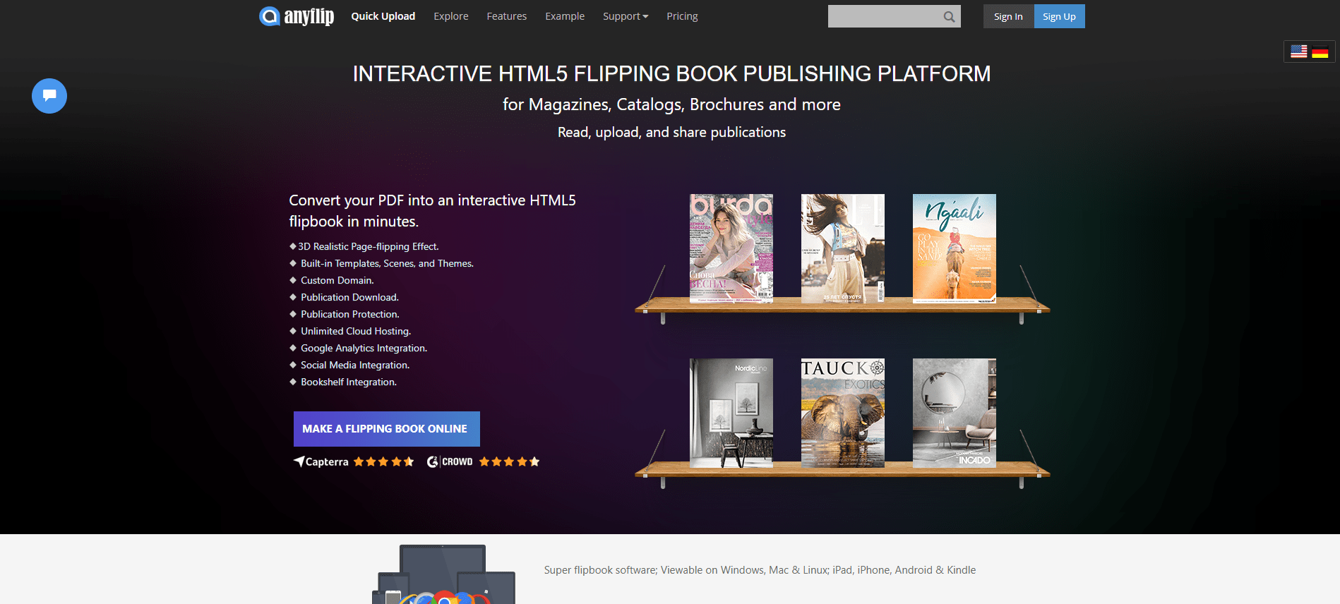The image size is (1340, 604).
Task: Click the Capterra star rating
Action: point(383,461)
